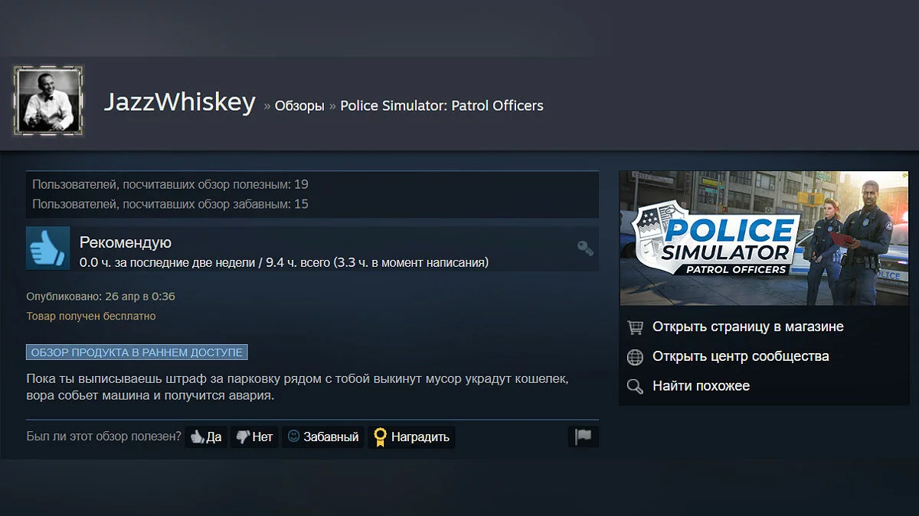Click the globe community hub icon
This screenshot has width=919, height=516.
(635, 357)
